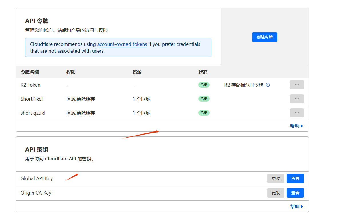Click the 状态 column header
Screen dimensions: 342x216
point(203,72)
